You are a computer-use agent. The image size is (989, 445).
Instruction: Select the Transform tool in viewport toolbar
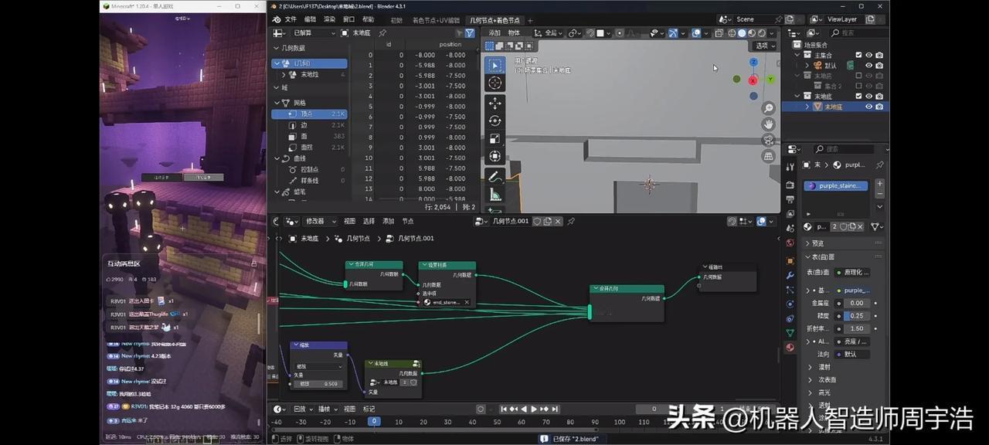click(x=495, y=156)
